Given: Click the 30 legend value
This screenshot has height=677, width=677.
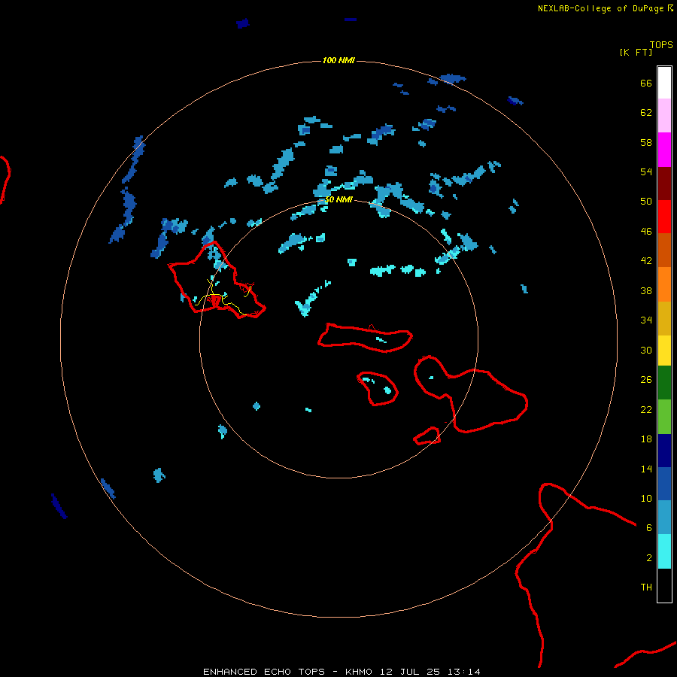Looking at the screenshot, I should click(x=646, y=350).
